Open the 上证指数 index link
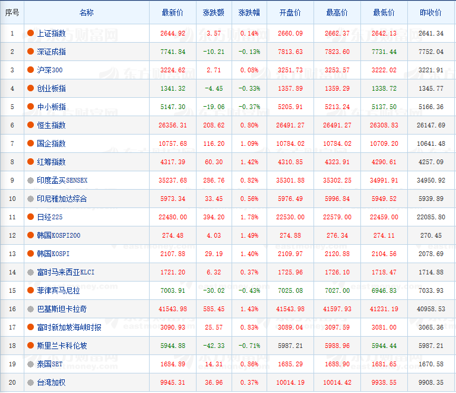The image size is (456, 393). pyautogui.click(x=51, y=33)
